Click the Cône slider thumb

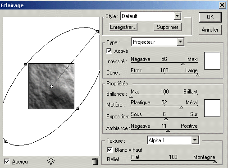point(197,75)
